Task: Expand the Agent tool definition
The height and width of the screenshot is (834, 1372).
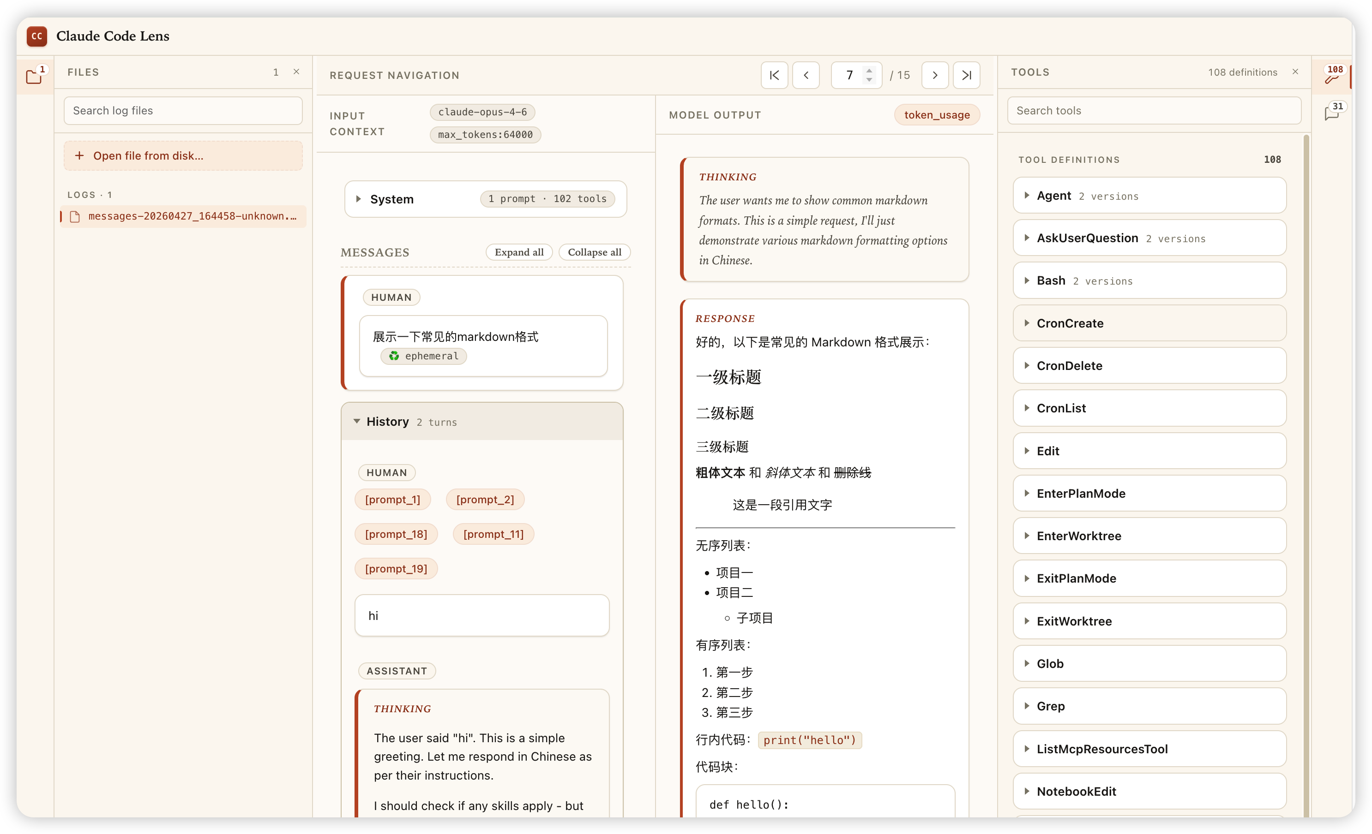Action: pyautogui.click(x=1150, y=196)
